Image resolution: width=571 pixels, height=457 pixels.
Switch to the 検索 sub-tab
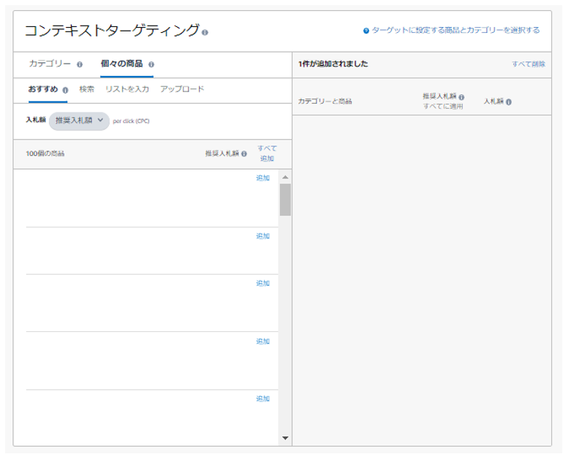pos(87,89)
